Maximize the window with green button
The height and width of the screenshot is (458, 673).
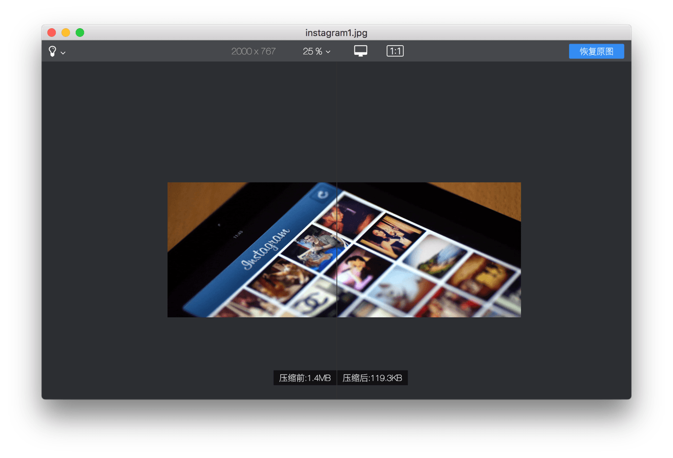point(80,32)
